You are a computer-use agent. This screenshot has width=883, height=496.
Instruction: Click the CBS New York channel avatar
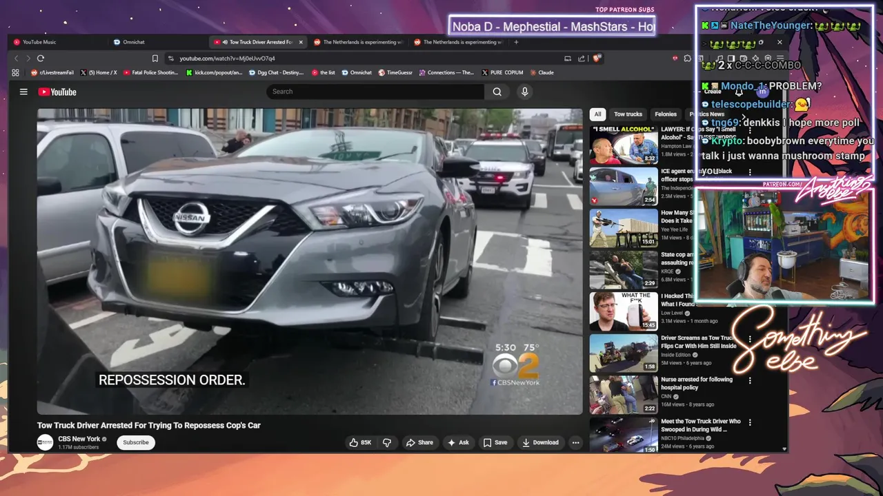click(x=45, y=442)
